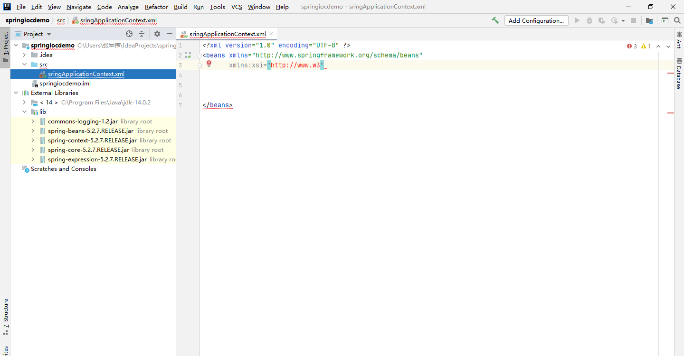Expand the .idea folder
This screenshot has height=356, width=684.
point(24,55)
